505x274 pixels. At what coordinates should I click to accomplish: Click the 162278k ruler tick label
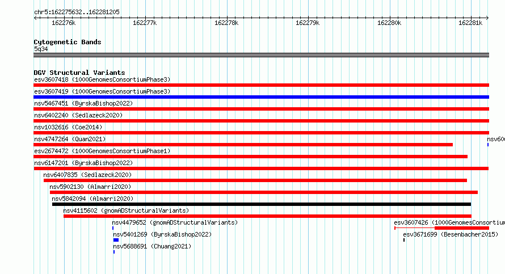coord(226,23)
